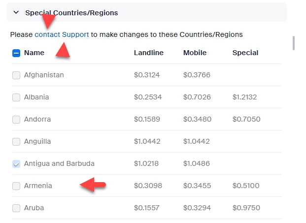Click the Special Countries/Regions heading text
This screenshot has height=223, width=306.
pyautogui.click(x=71, y=13)
